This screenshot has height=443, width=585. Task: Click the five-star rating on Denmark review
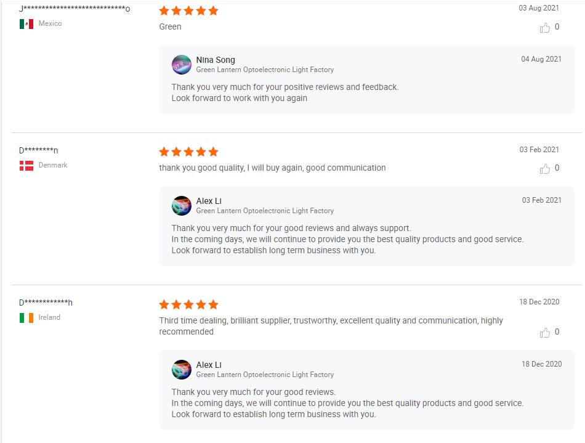188,152
